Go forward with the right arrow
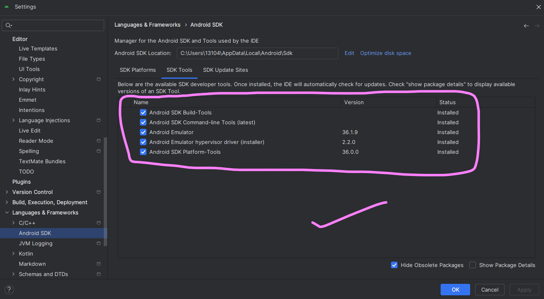 [x=537, y=26]
